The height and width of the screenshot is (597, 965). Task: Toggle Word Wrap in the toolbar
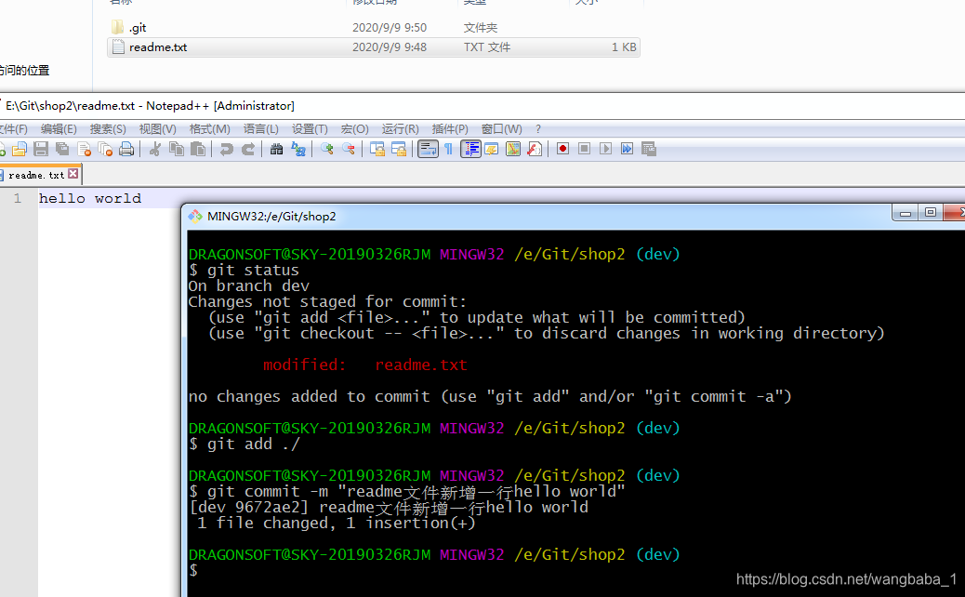pos(428,149)
